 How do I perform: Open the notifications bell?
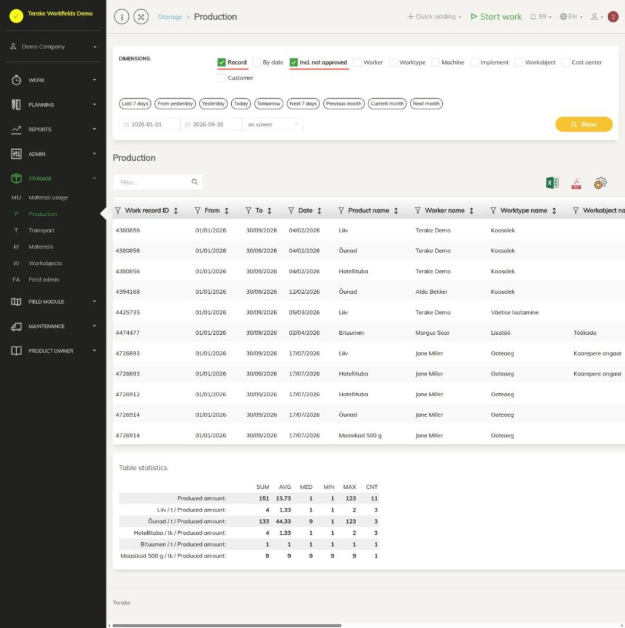(540, 17)
